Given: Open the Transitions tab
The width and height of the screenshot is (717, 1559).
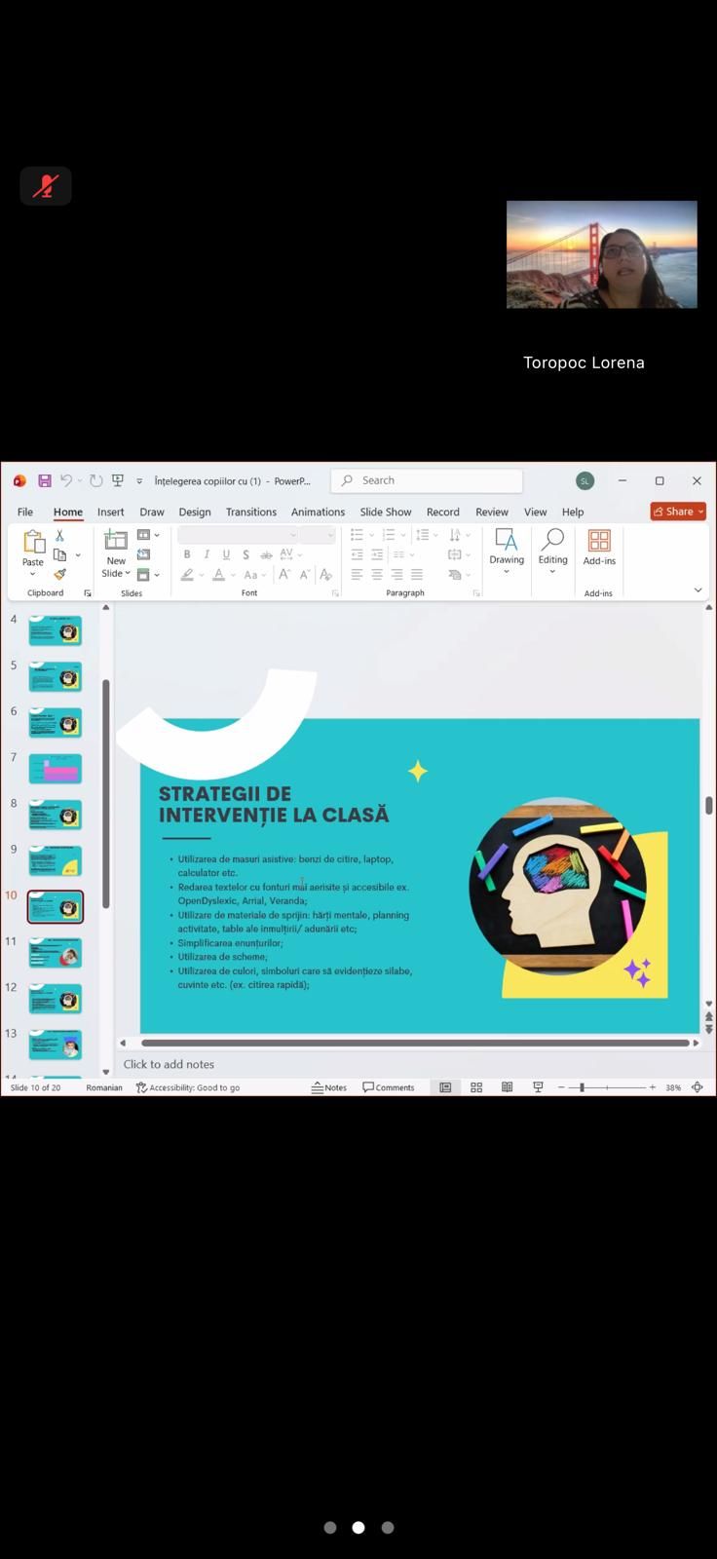Looking at the screenshot, I should [250, 512].
